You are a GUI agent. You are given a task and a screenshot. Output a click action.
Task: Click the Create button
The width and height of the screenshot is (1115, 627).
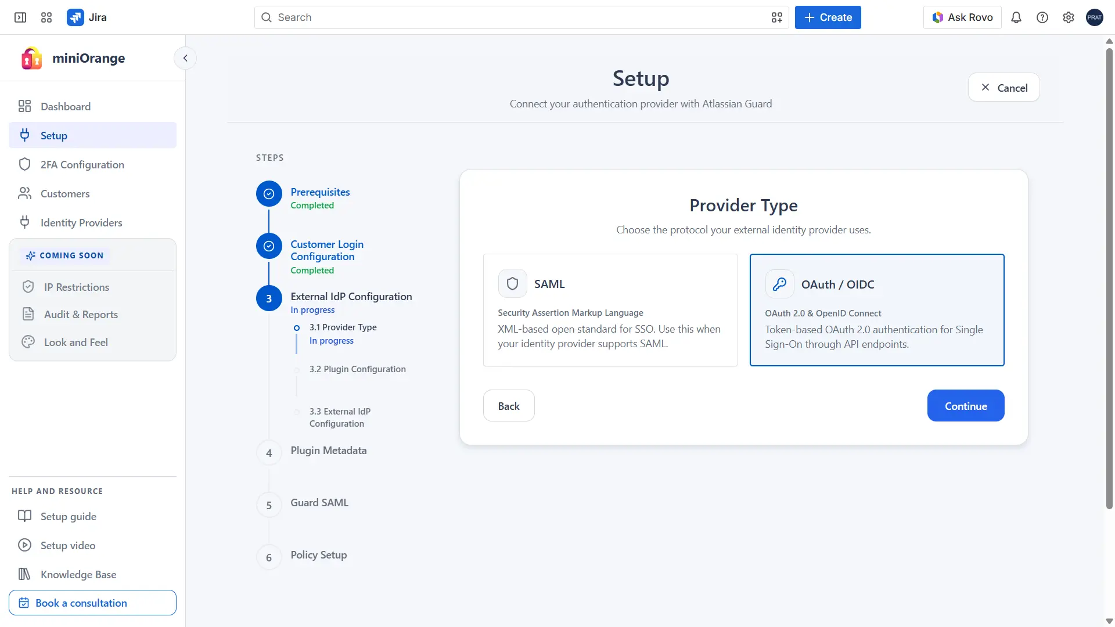828,17
